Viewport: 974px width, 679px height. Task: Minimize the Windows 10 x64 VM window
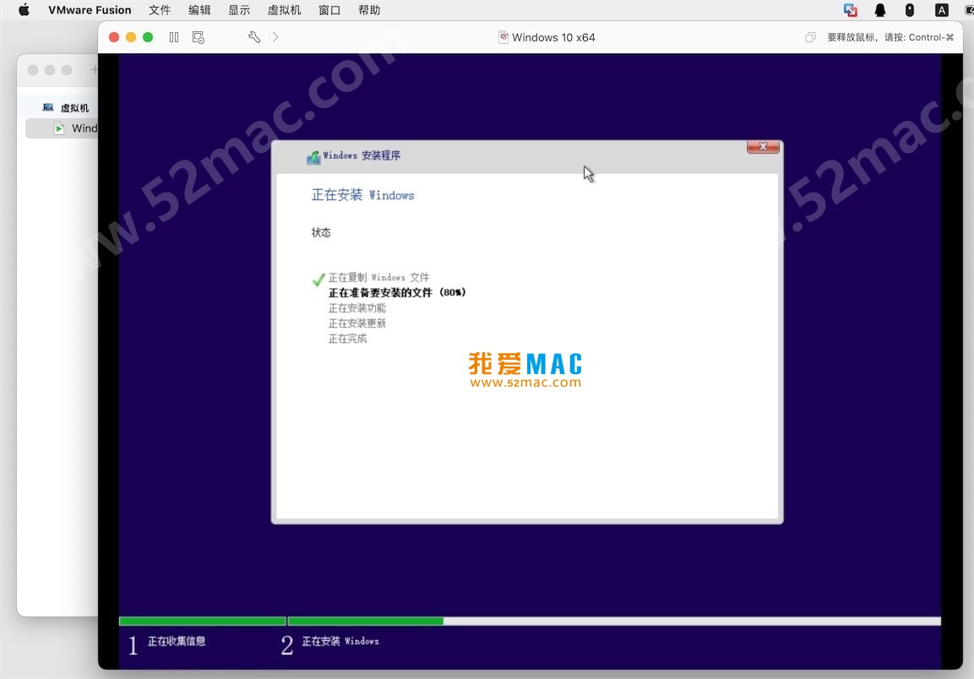(x=130, y=37)
